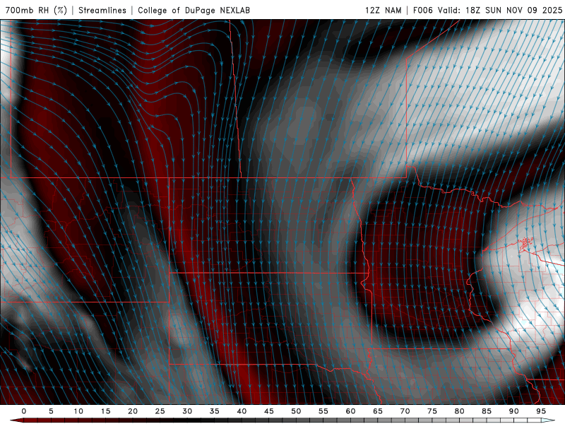This screenshot has height=424, width=565.
Task: Click the legend value "0"
Action: pyautogui.click(x=24, y=411)
